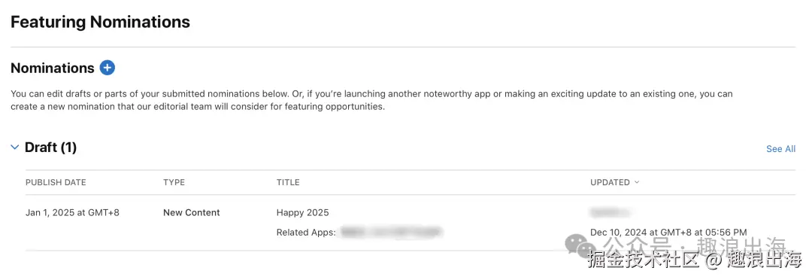Click the blue plus add nomination icon

pyautogui.click(x=108, y=68)
